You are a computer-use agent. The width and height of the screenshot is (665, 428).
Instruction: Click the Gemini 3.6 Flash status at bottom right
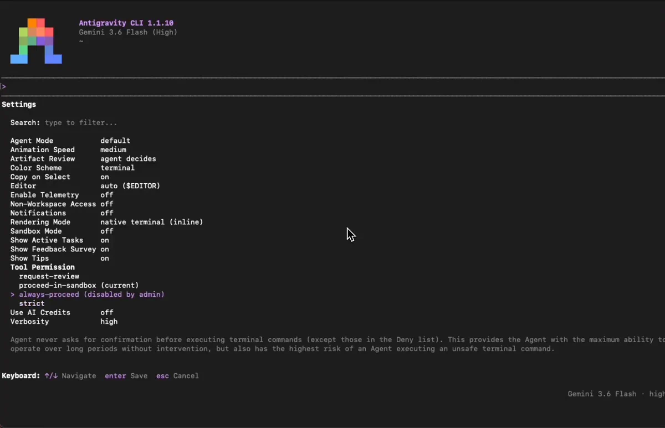(x=616, y=394)
